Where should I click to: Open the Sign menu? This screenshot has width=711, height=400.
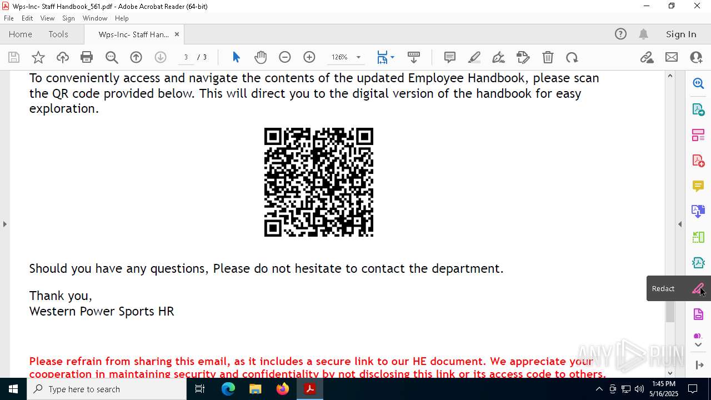[69, 18]
